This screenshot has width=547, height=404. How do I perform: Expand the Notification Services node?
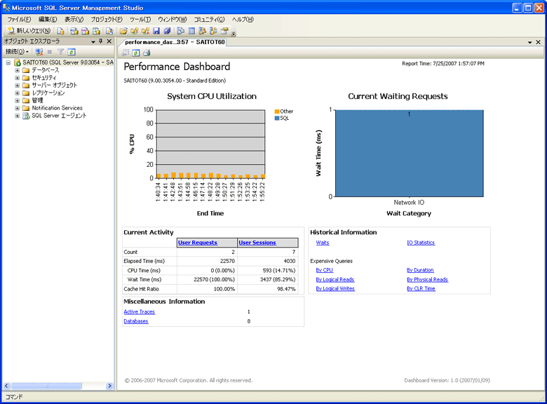tap(17, 108)
